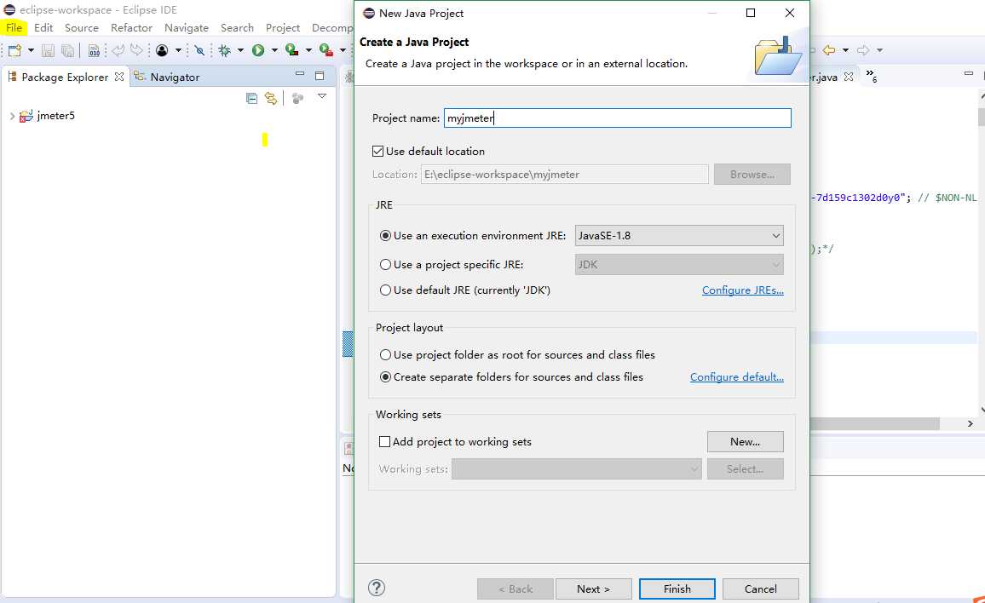
Task: Open Package Explorer View Menu triangle
Action: [321, 96]
